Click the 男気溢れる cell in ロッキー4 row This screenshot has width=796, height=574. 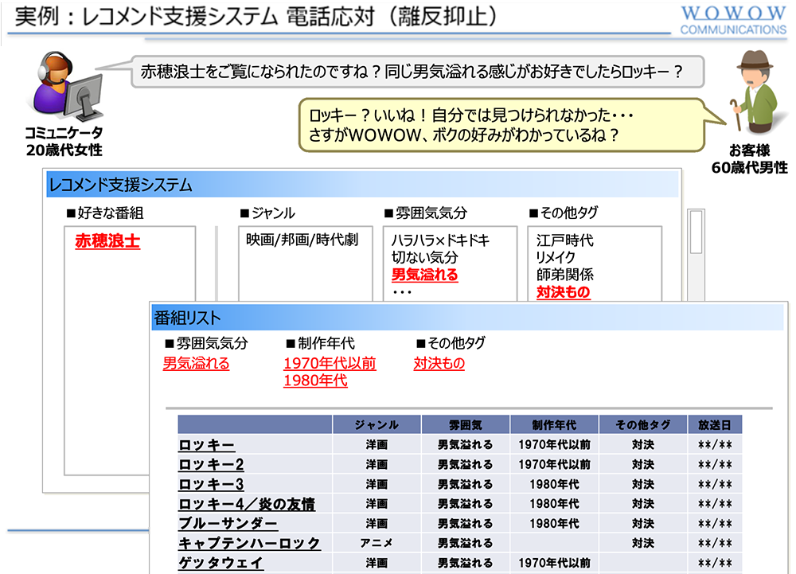pos(466,505)
